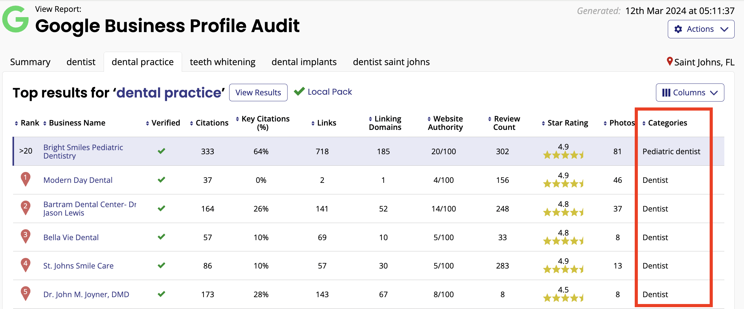Click the '64%' key citations value
Viewport: 744px width, 309px height.
pos(261,151)
